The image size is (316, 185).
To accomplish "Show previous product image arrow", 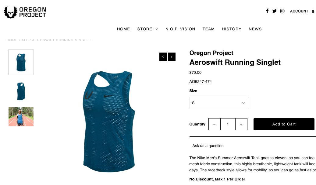I will pos(163,57).
